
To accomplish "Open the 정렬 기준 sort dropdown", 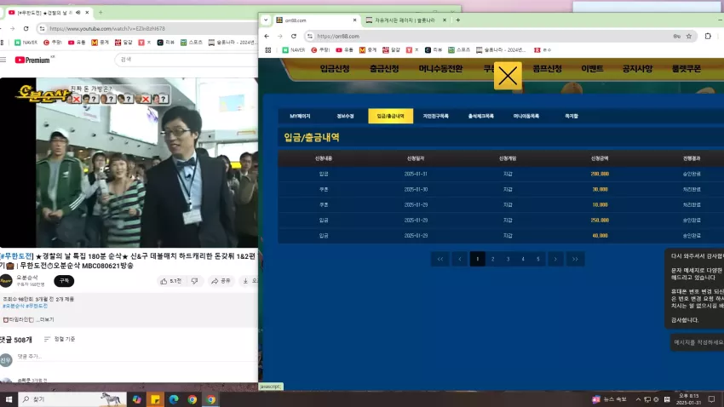I will point(59,339).
